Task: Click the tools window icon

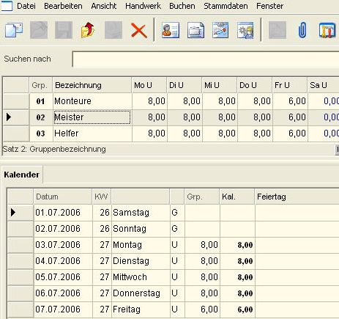Action: pyautogui.click(x=327, y=30)
